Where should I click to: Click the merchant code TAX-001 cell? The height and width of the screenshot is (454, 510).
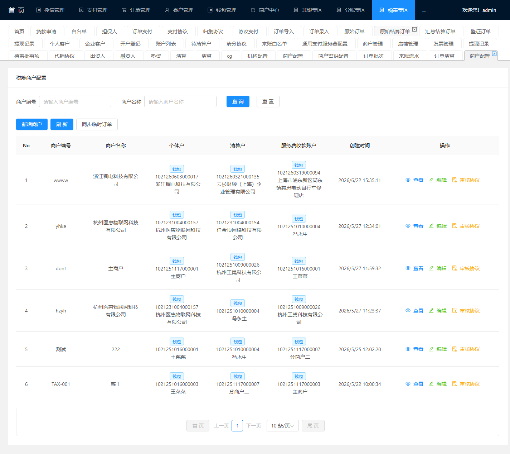click(x=61, y=384)
